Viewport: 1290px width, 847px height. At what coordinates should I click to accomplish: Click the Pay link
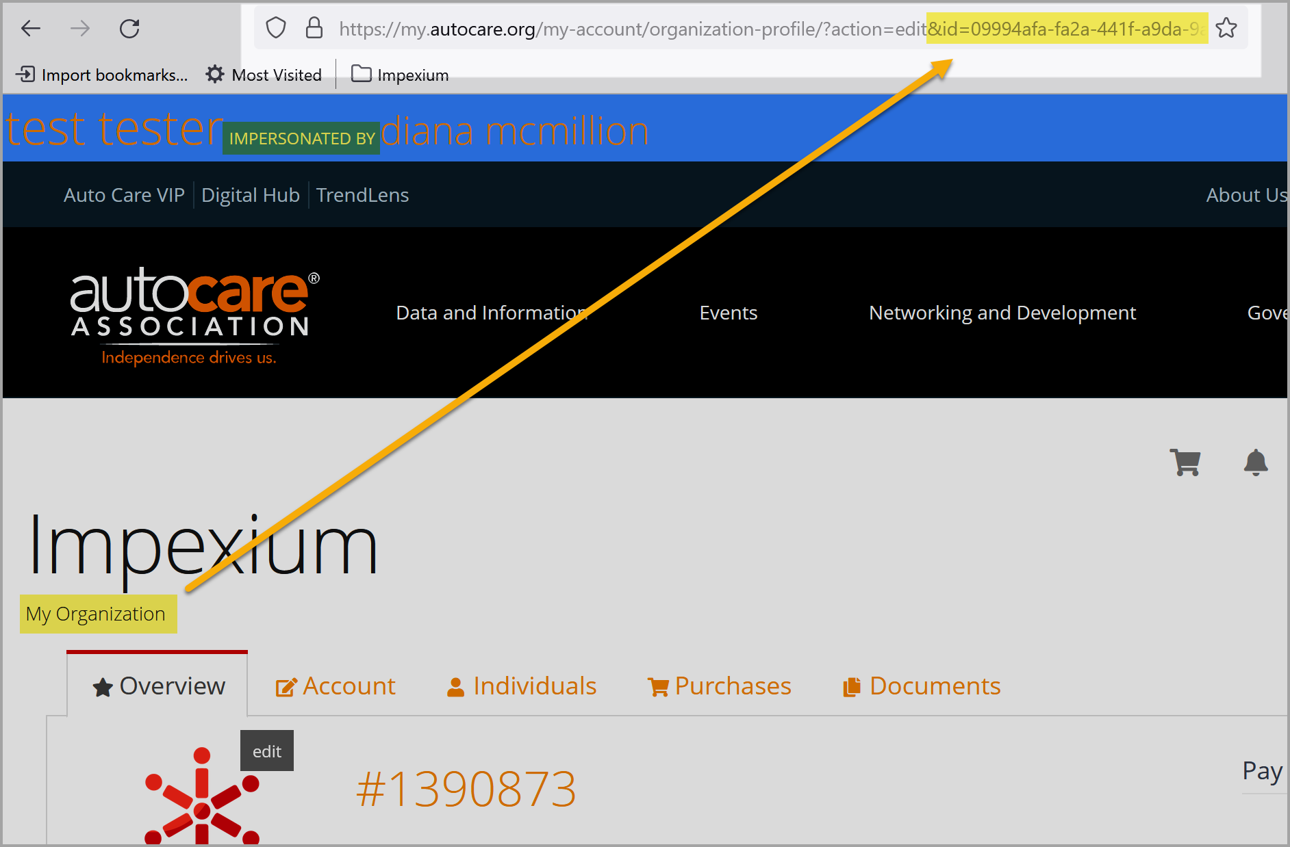pos(1263,771)
